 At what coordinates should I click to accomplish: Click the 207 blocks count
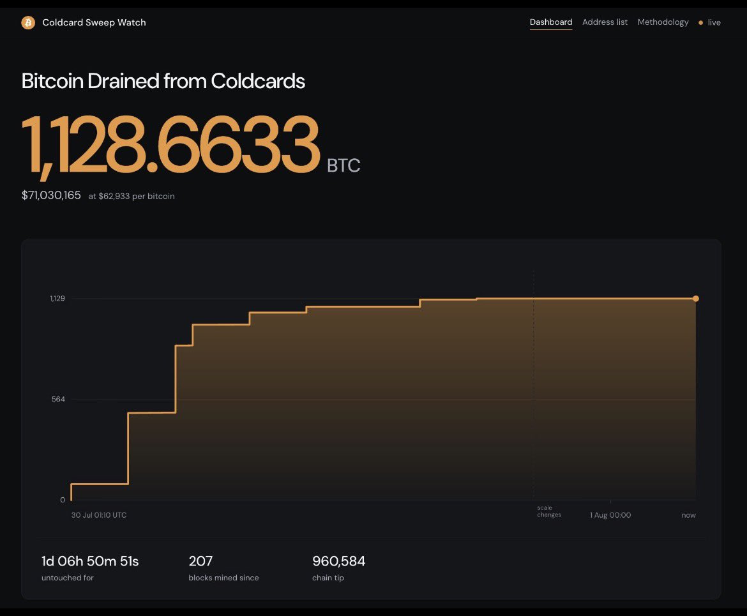pyautogui.click(x=200, y=561)
